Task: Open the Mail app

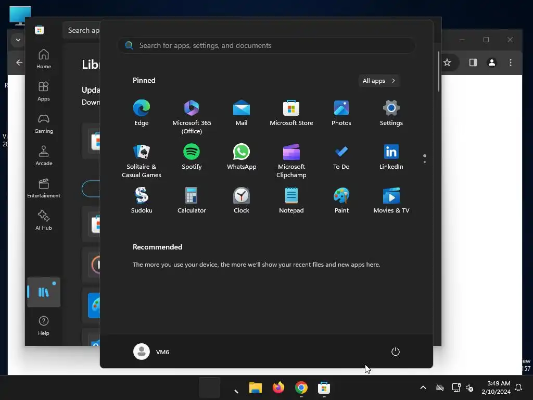Action: [242, 113]
